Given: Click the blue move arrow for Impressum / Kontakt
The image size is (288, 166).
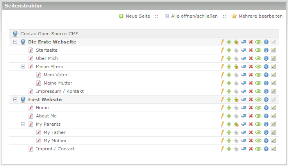Looking at the screenshot, I should pos(243,91).
